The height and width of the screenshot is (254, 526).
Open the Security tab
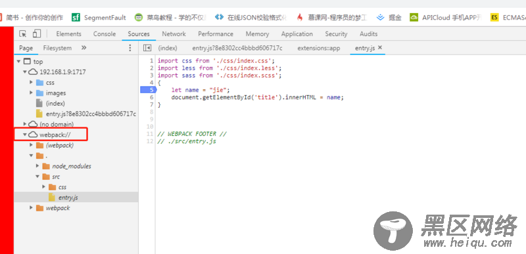(x=336, y=33)
